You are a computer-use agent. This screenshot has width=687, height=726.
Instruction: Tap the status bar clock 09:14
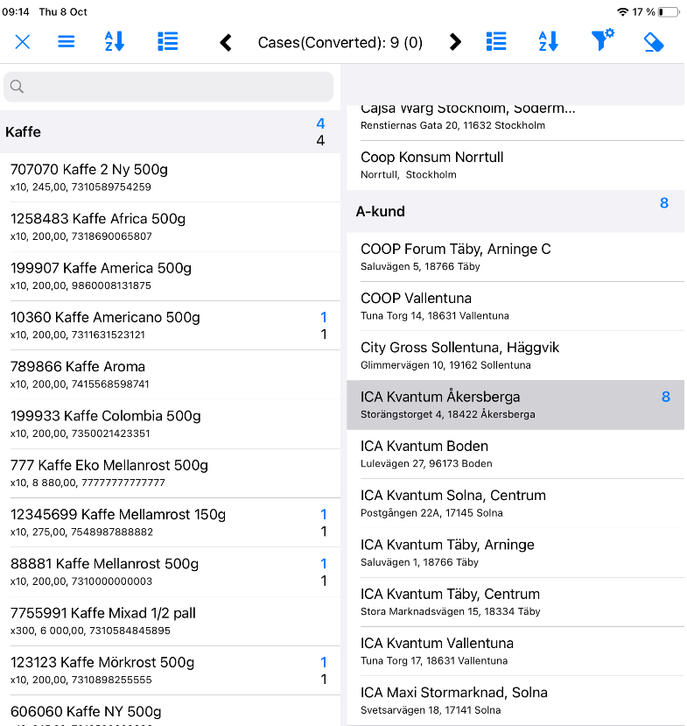(16, 12)
